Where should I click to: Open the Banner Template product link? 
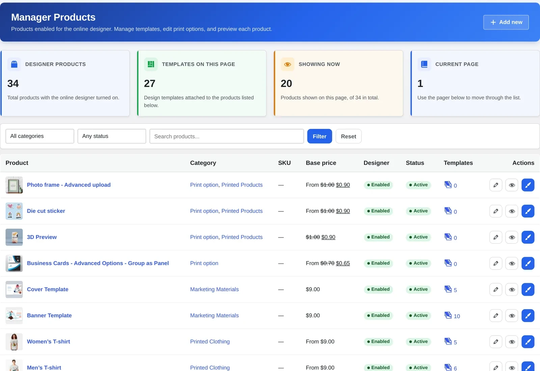(49, 316)
